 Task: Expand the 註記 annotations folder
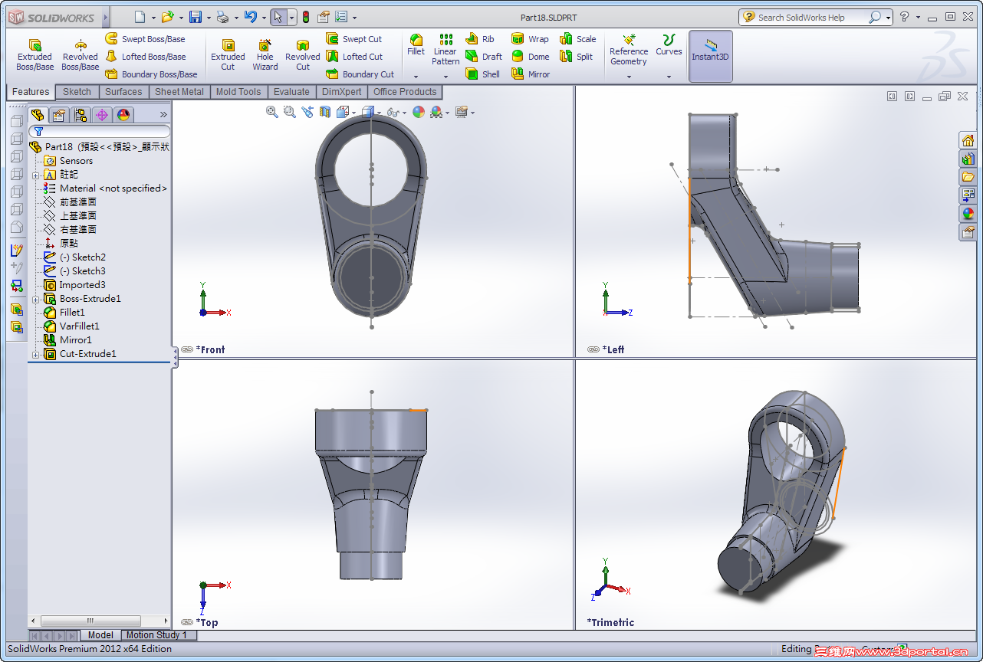pyautogui.click(x=36, y=175)
